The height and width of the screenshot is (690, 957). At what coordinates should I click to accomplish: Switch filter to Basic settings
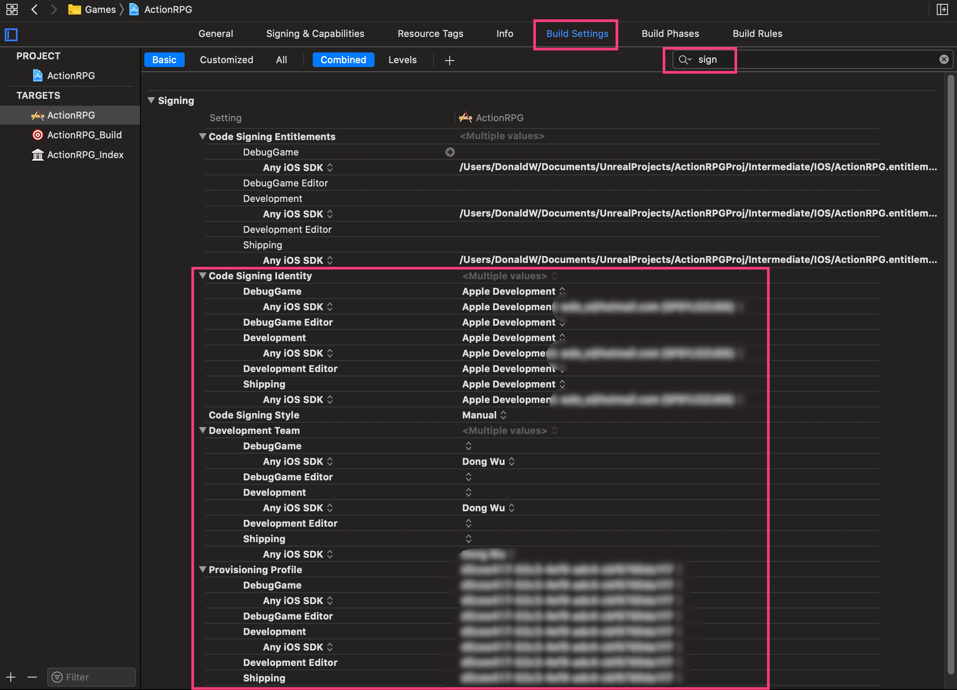click(164, 60)
